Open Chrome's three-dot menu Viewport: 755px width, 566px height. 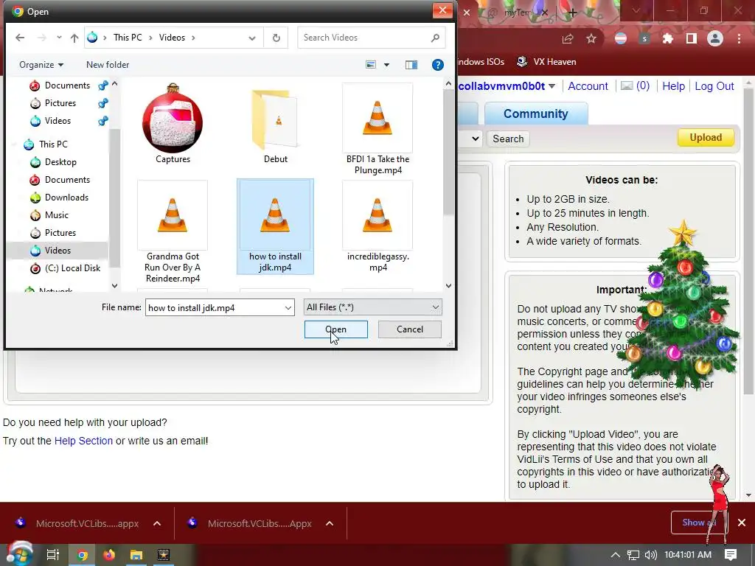tap(739, 38)
